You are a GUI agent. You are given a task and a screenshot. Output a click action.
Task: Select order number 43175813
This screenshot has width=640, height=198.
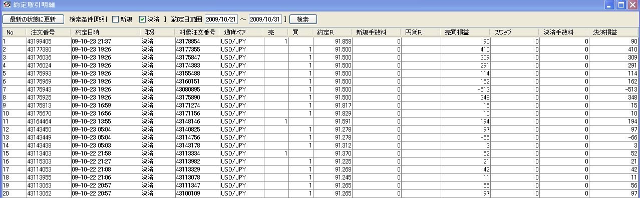(x=40, y=105)
